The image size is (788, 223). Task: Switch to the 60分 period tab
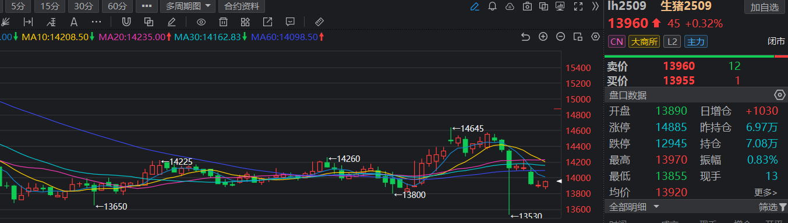point(117,6)
